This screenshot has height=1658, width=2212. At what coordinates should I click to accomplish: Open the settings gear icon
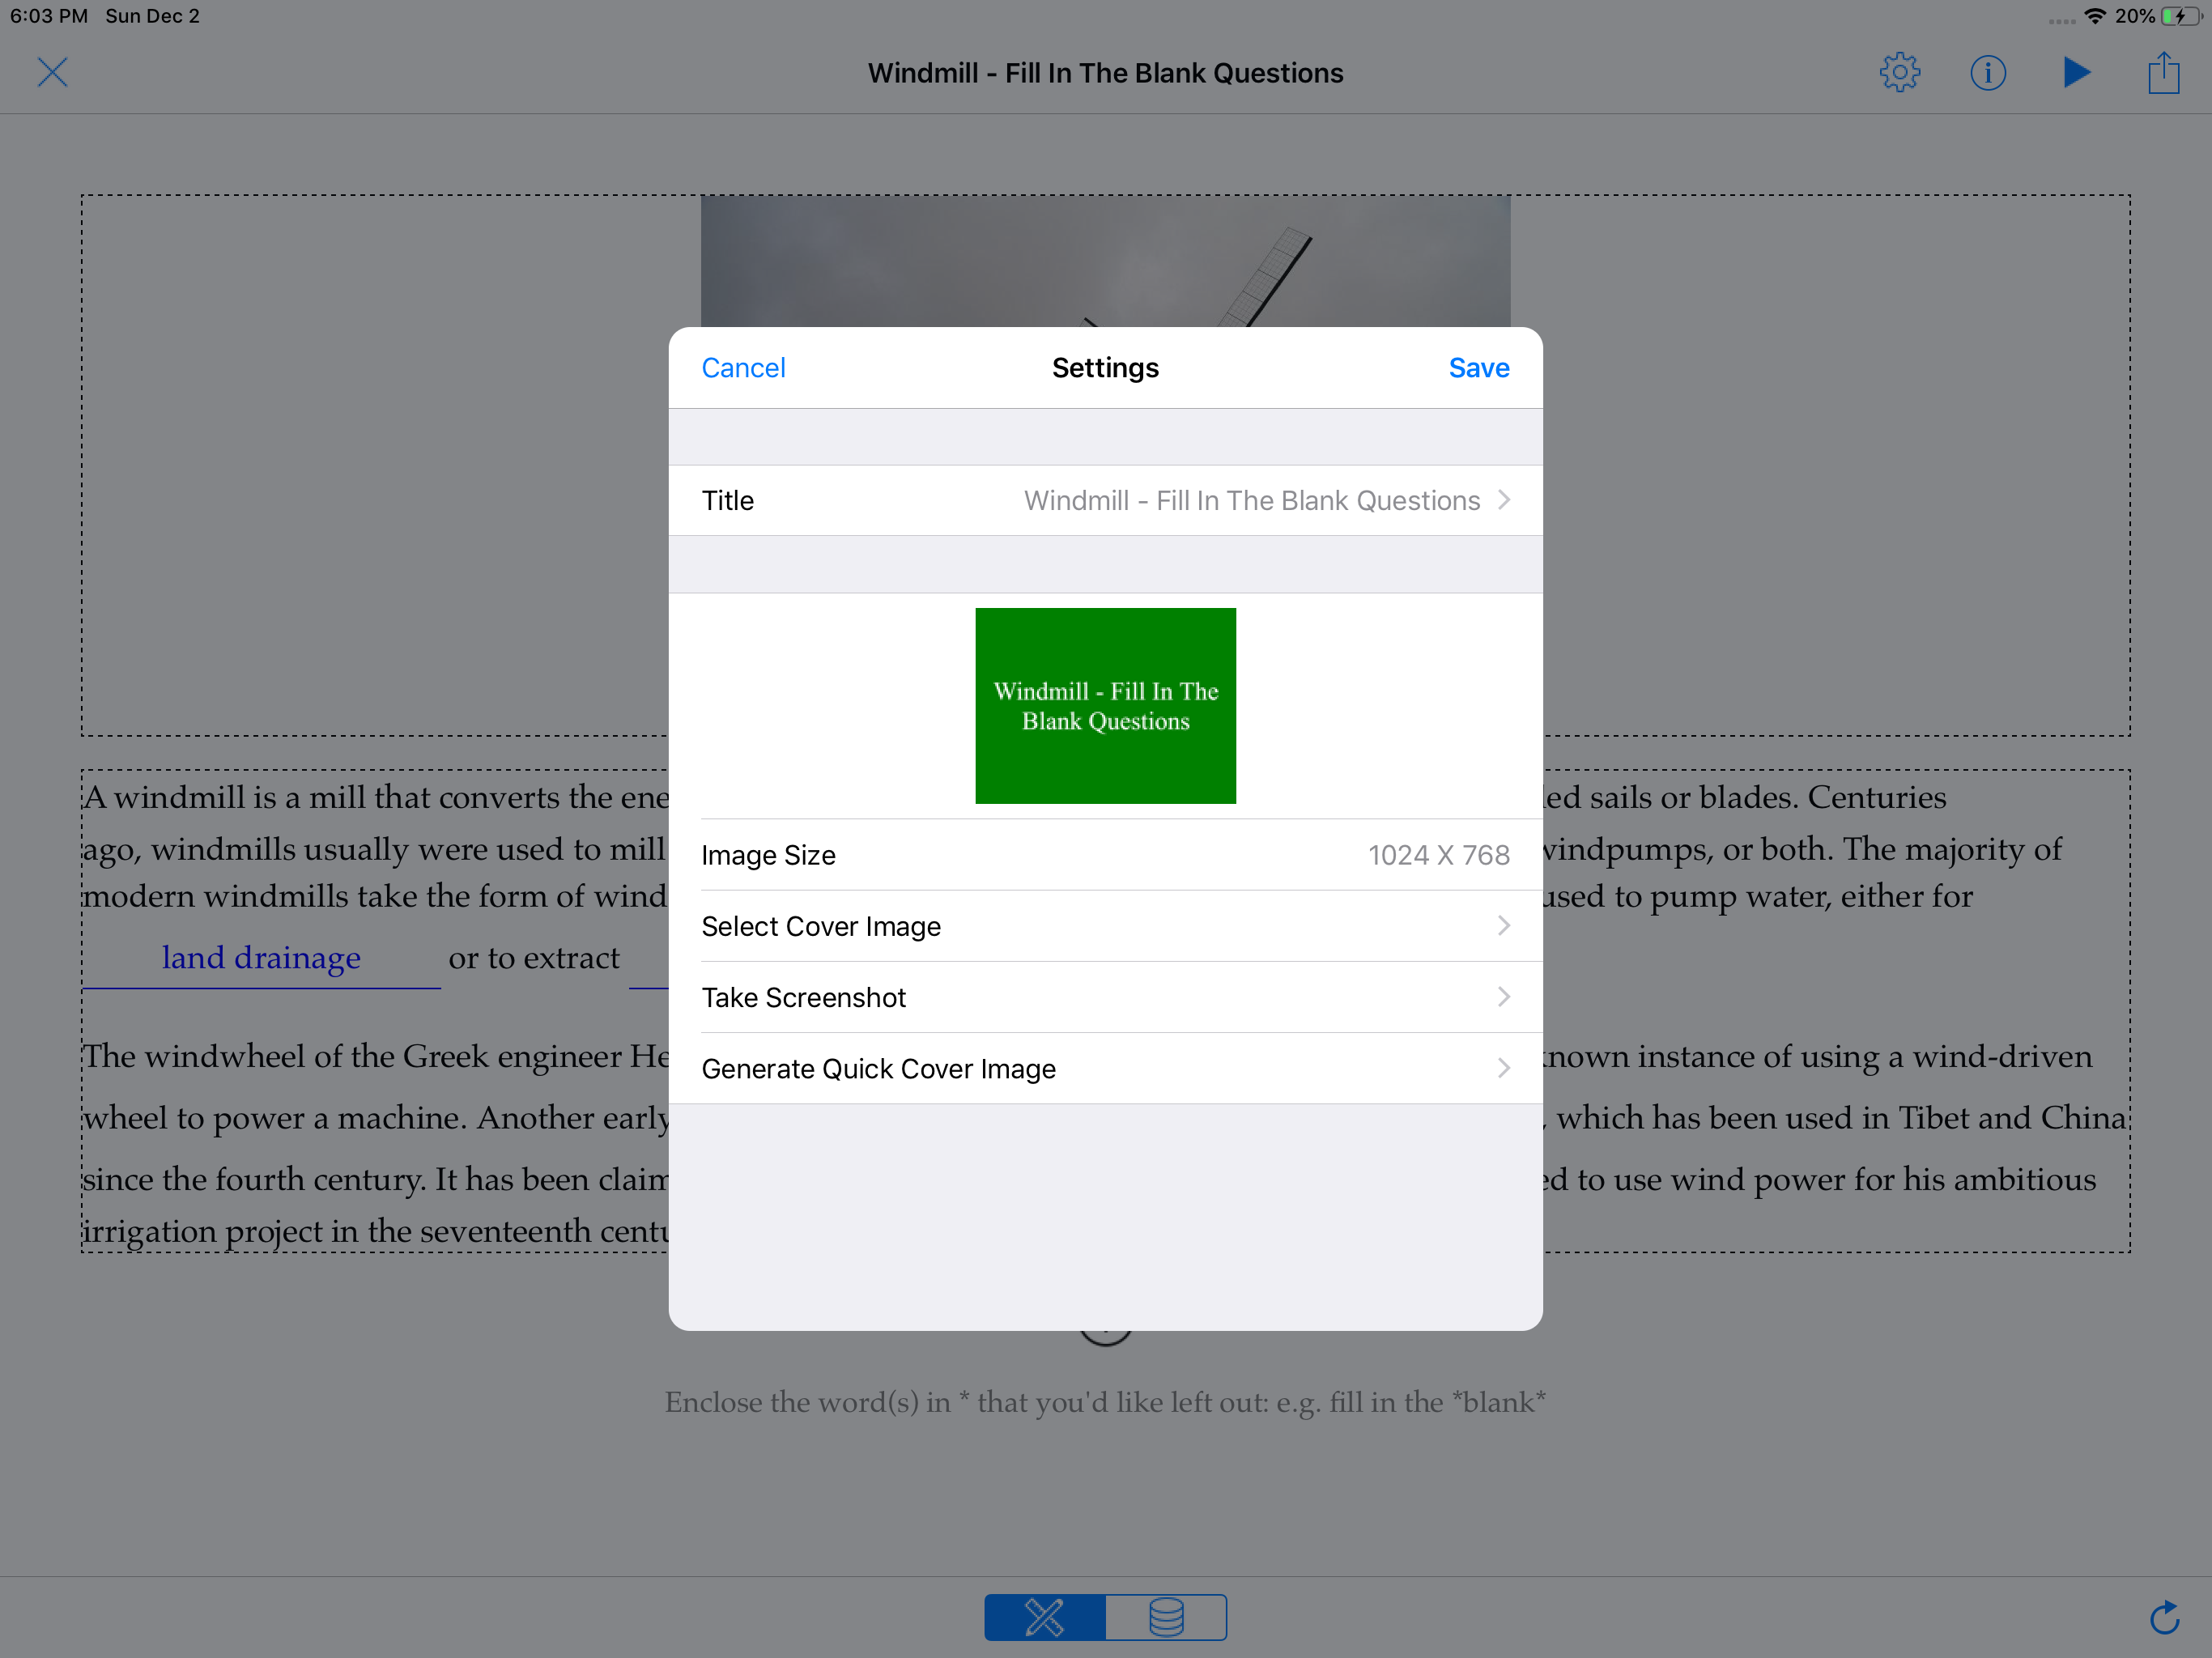pos(1899,73)
